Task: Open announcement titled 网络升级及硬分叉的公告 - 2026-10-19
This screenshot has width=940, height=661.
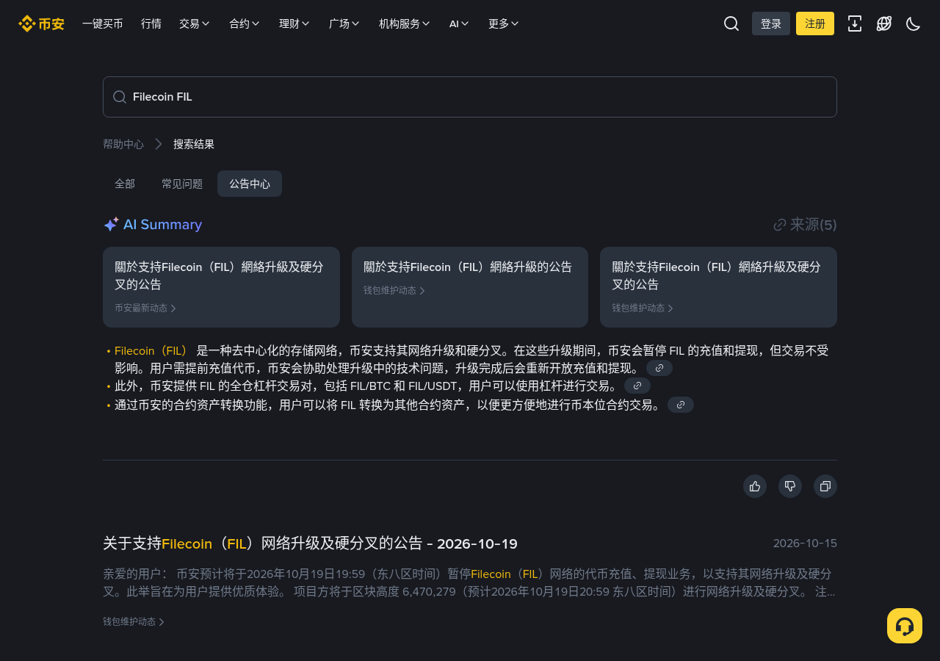Action: (310, 543)
